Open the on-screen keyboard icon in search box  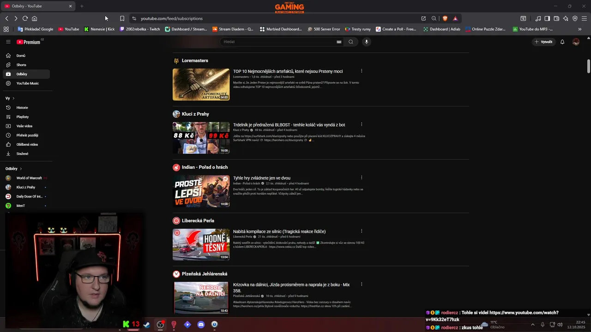coord(339,42)
